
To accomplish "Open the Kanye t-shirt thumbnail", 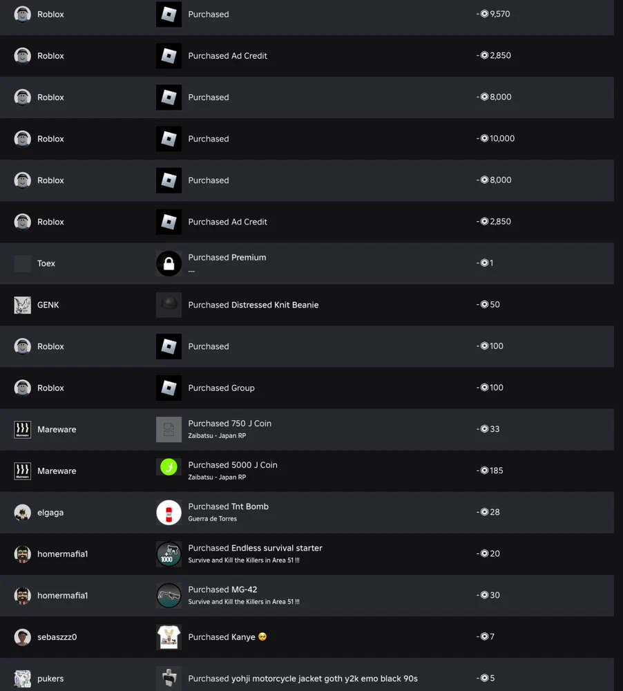I will coord(169,636).
